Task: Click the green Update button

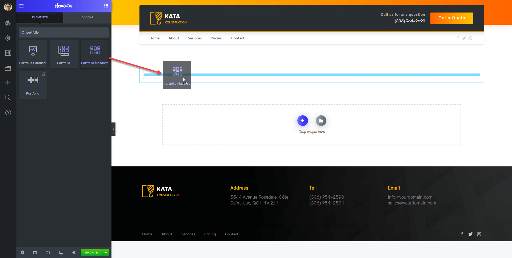Action: click(91, 252)
